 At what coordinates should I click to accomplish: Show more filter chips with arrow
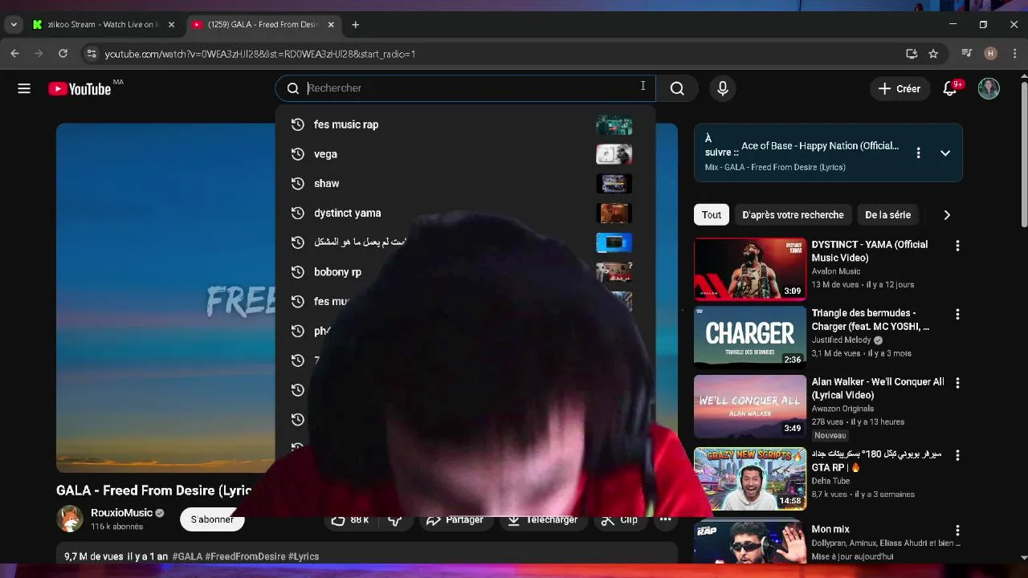click(x=947, y=214)
